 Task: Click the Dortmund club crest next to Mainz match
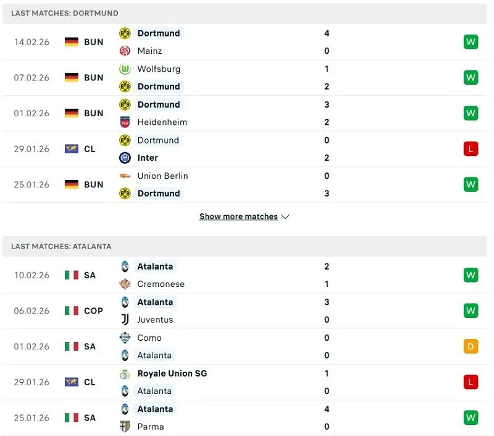tap(124, 33)
